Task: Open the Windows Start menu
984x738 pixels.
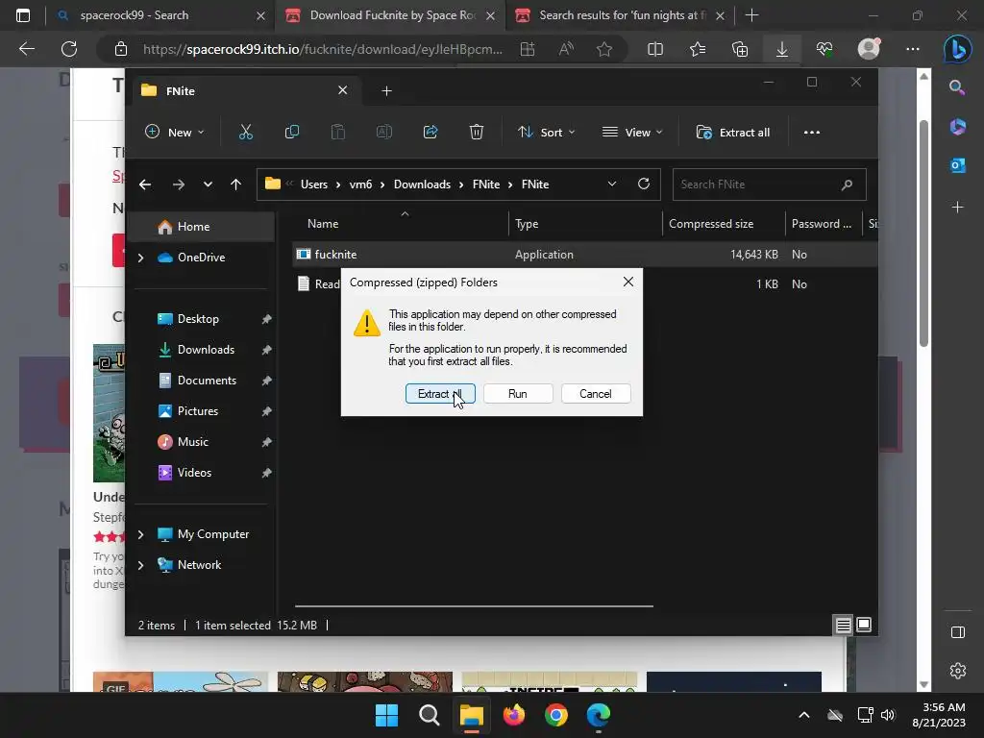Action: tap(386, 715)
